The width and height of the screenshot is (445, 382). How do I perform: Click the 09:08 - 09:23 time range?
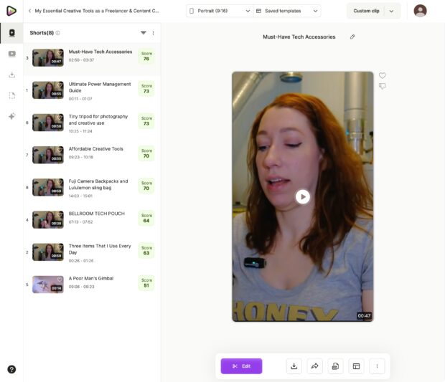[81, 287]
